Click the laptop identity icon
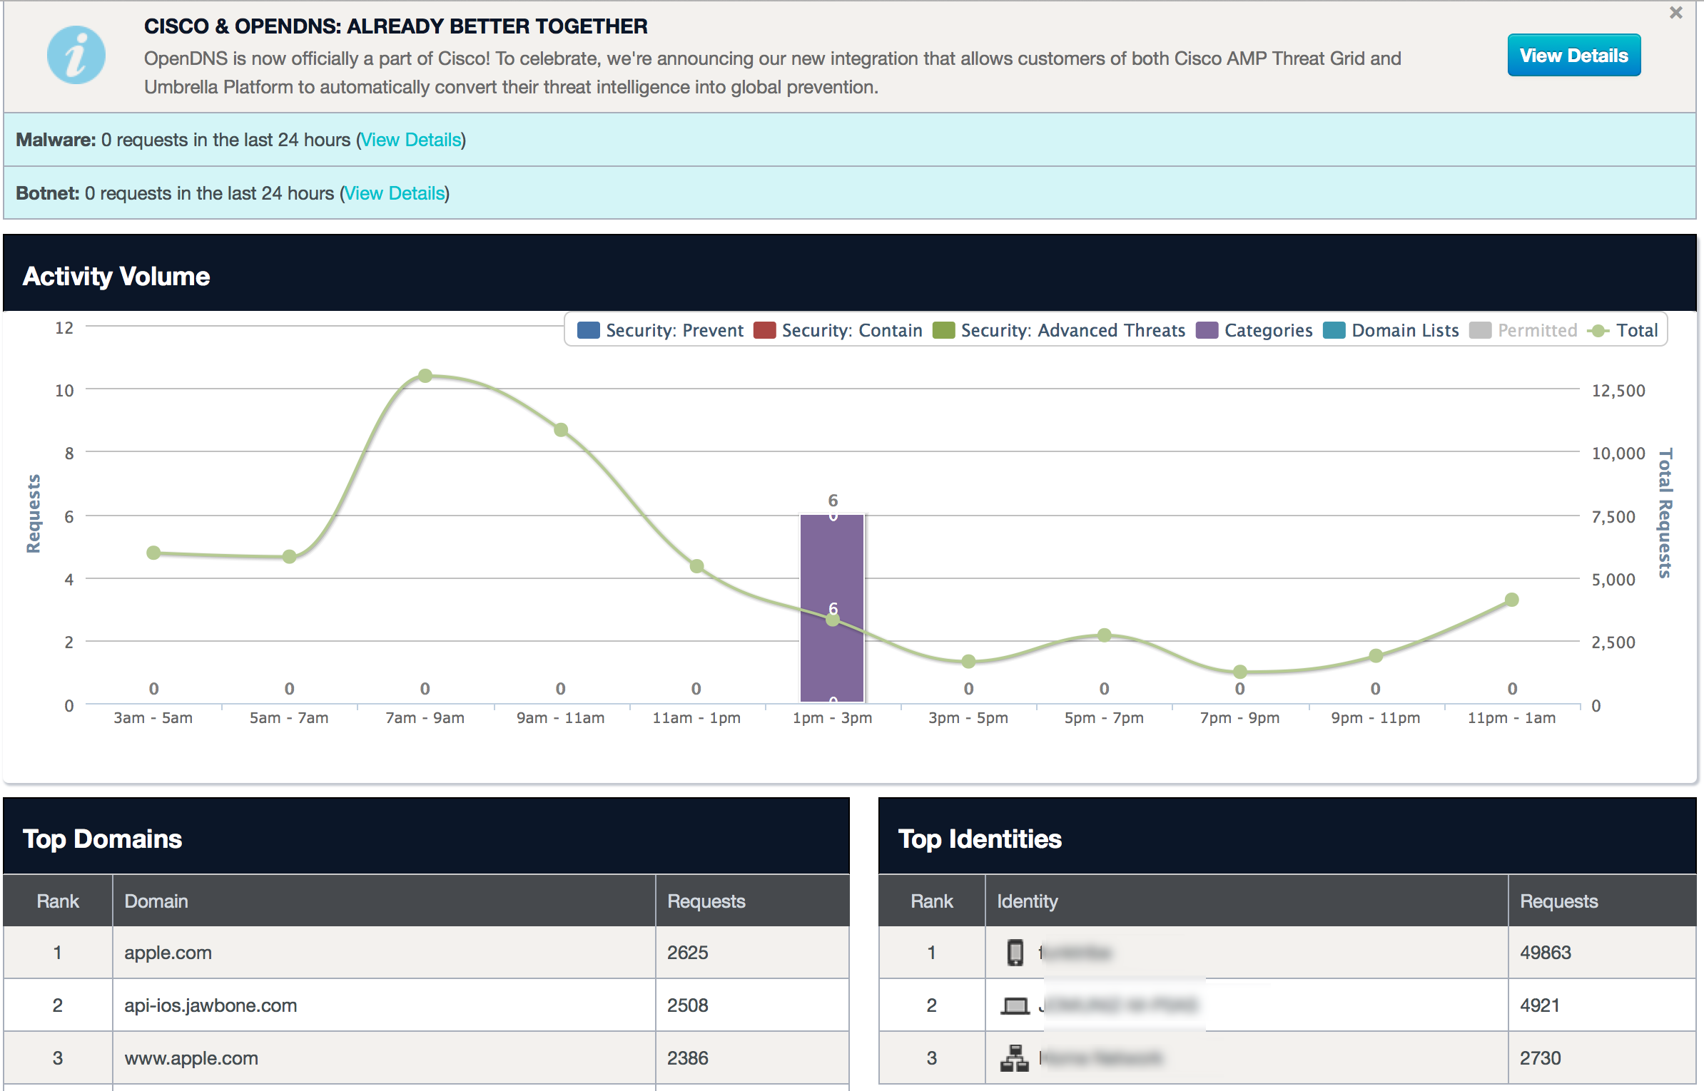This screenshot has width=1704, height=1091. [x=1014, y=1005]
